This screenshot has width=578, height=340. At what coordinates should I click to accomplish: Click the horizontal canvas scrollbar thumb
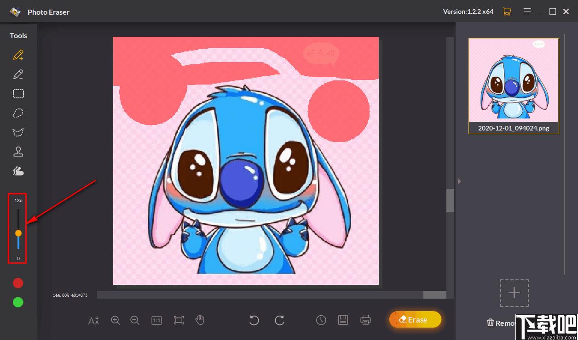click(x=435, y=295)
